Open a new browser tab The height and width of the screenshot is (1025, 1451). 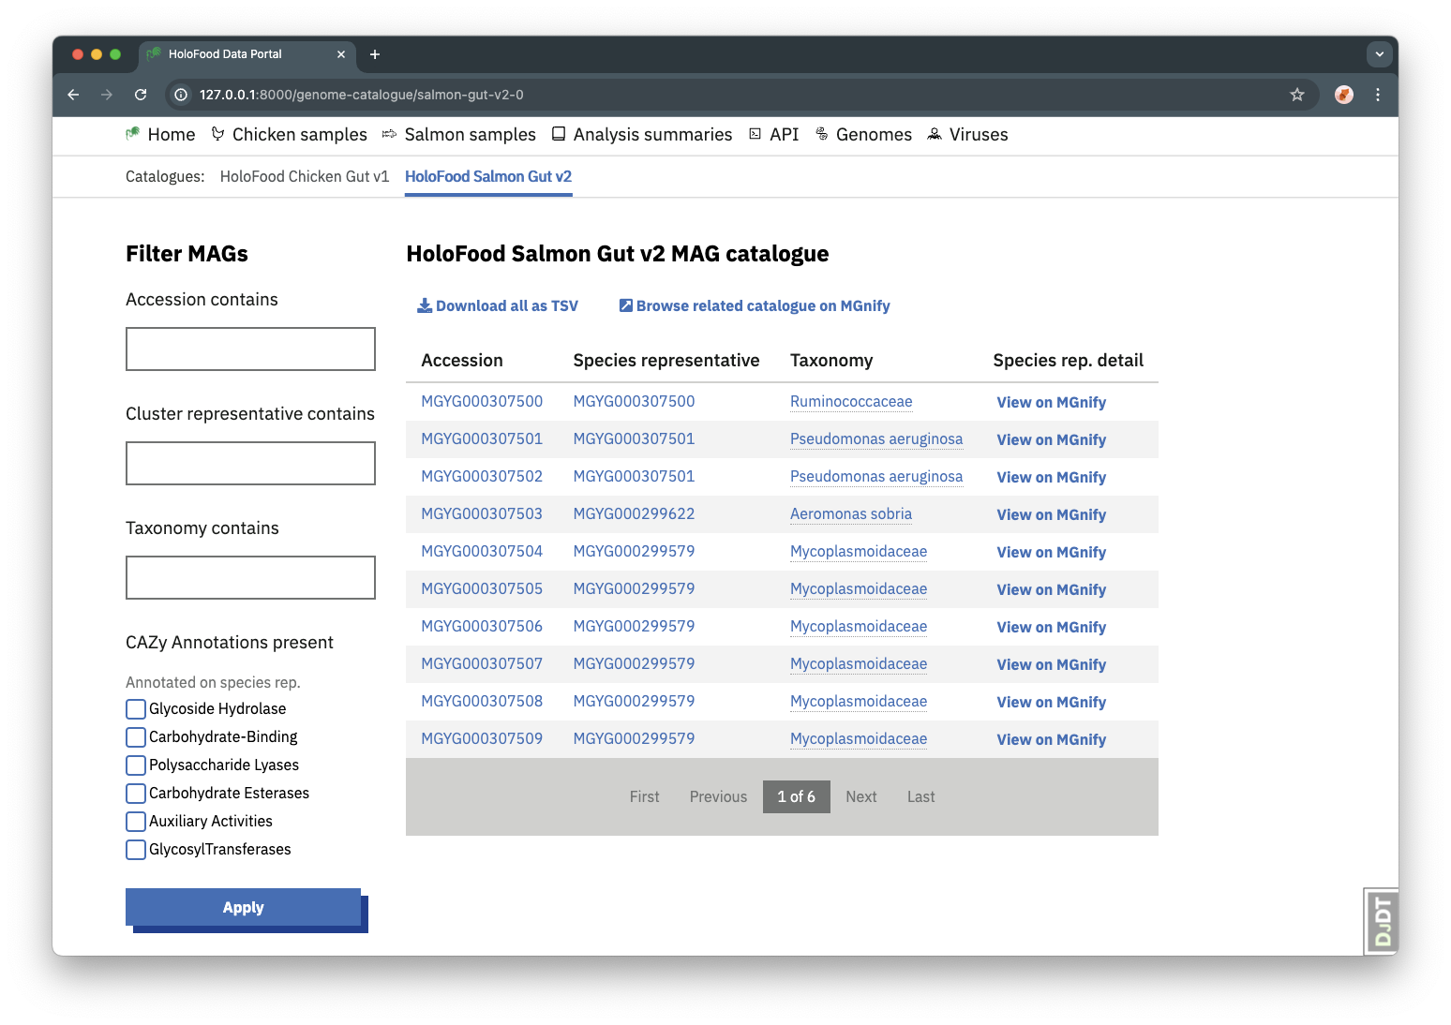click(x=375, y=54)
